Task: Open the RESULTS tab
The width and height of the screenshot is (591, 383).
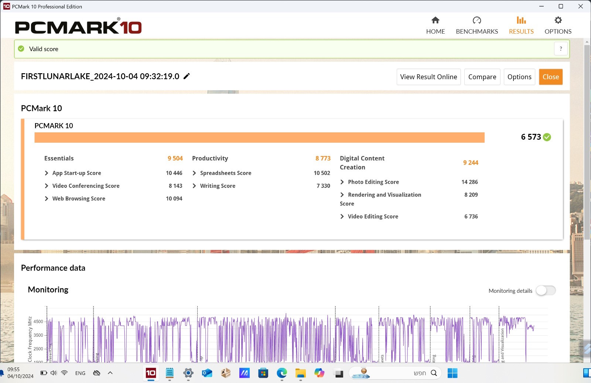Action: 521,25
